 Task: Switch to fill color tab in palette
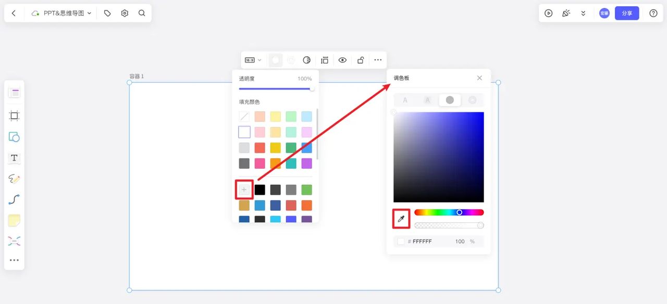click(x=450, y=100)
